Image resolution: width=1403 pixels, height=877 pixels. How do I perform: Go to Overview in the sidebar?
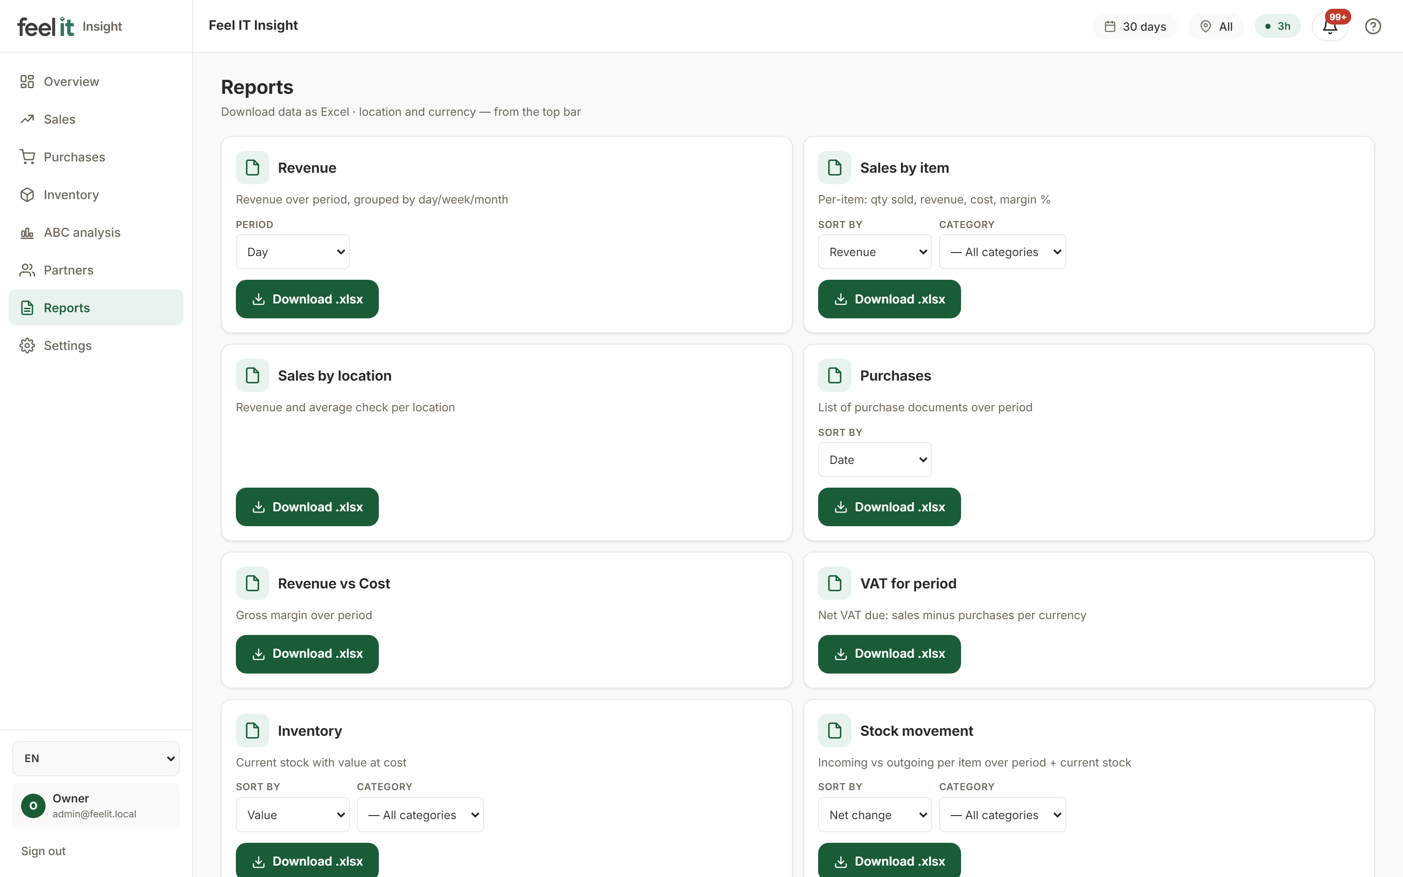pos(96,82)
